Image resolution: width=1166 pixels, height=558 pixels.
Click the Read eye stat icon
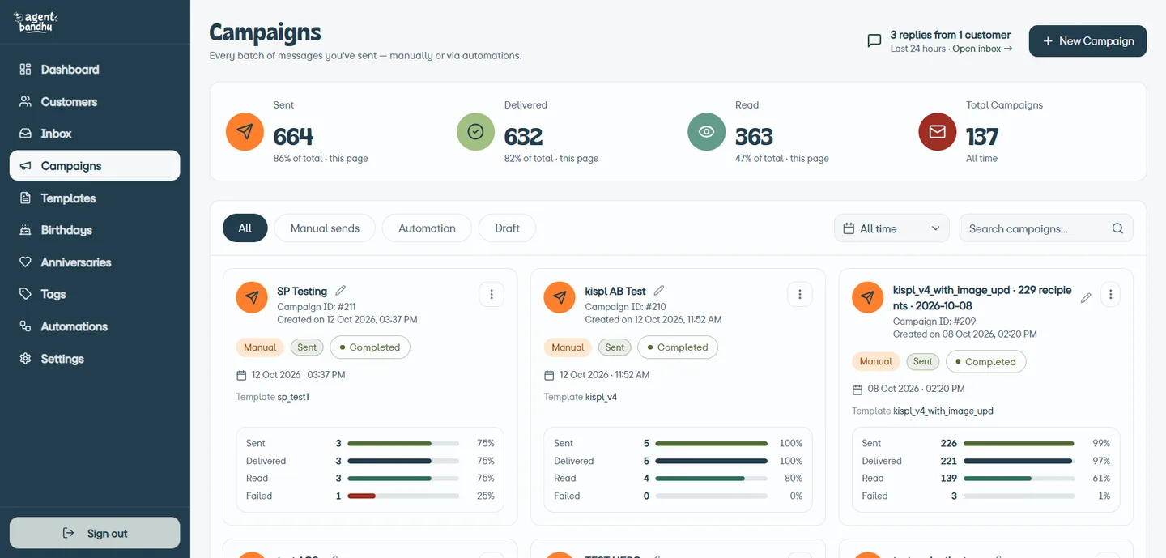(707, 131)
